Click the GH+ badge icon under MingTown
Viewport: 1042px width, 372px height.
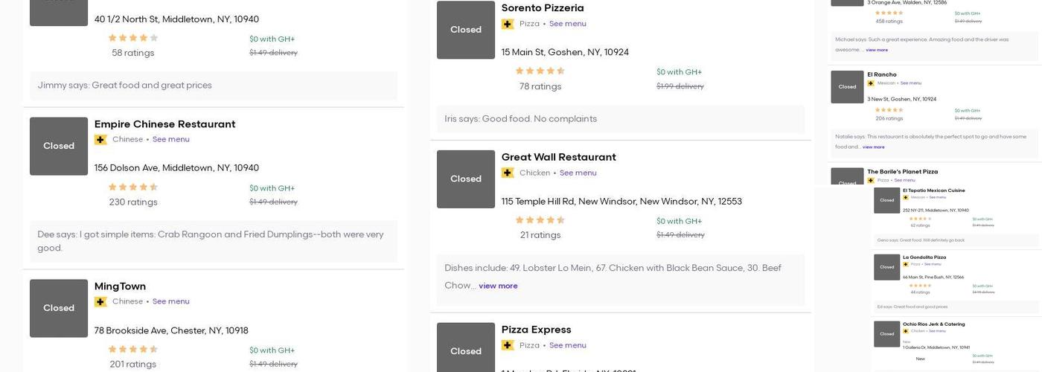100,302
